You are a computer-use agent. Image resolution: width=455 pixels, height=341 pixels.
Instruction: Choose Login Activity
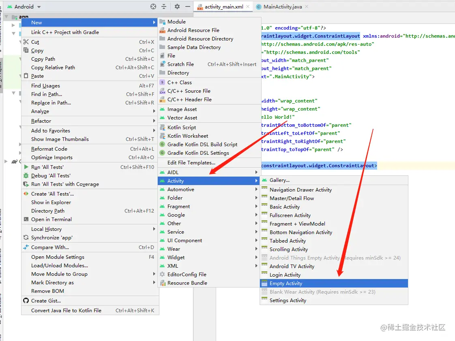pyautogui.click(x=334, y=275)
